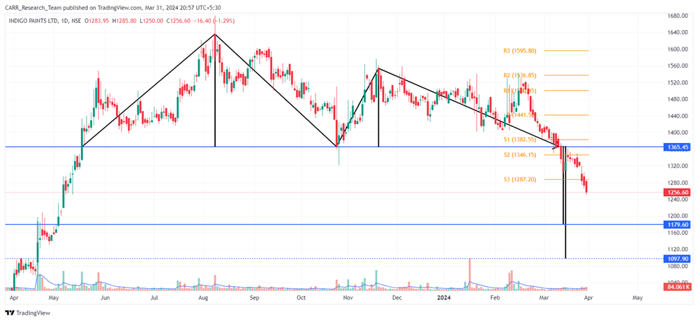Click the 1440.00 price axis value
698x321 pixels.
(677, 117)
